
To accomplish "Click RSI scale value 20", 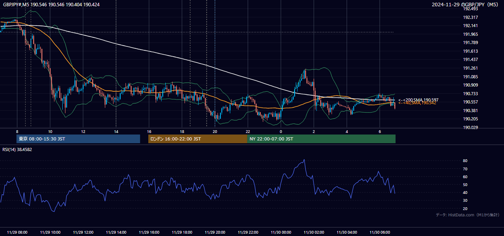I will [x=465, y=208].
